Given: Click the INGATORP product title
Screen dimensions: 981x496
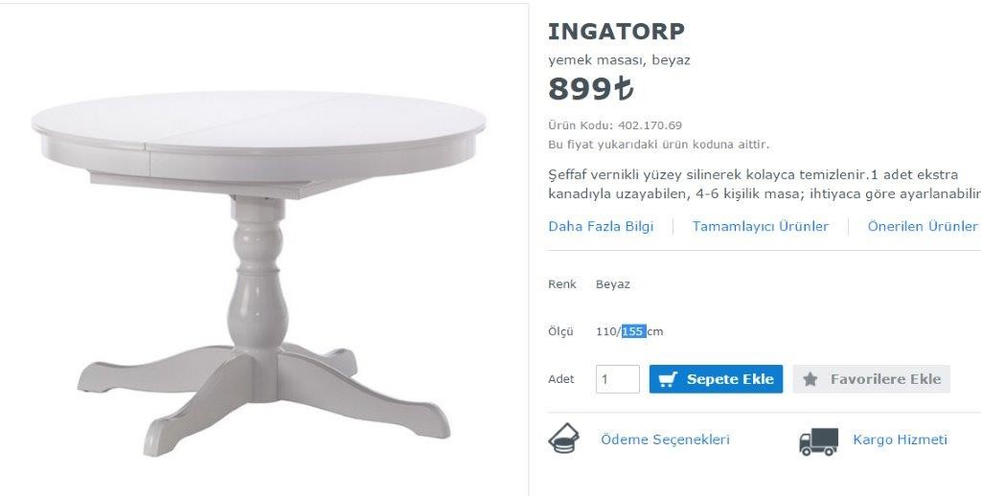Looking at the screenshot, I should pos(616,32).
